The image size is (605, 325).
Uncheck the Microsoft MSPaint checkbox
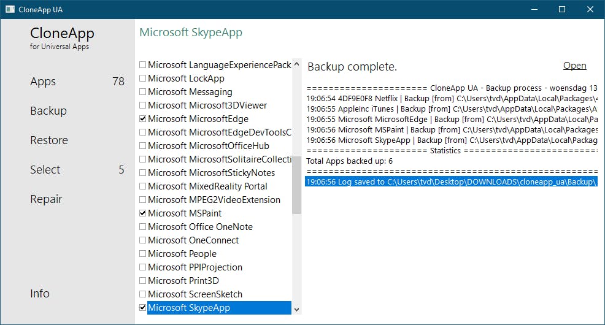tap(143, 213)
